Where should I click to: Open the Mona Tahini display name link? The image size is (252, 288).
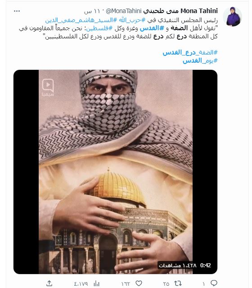point(180,11)
